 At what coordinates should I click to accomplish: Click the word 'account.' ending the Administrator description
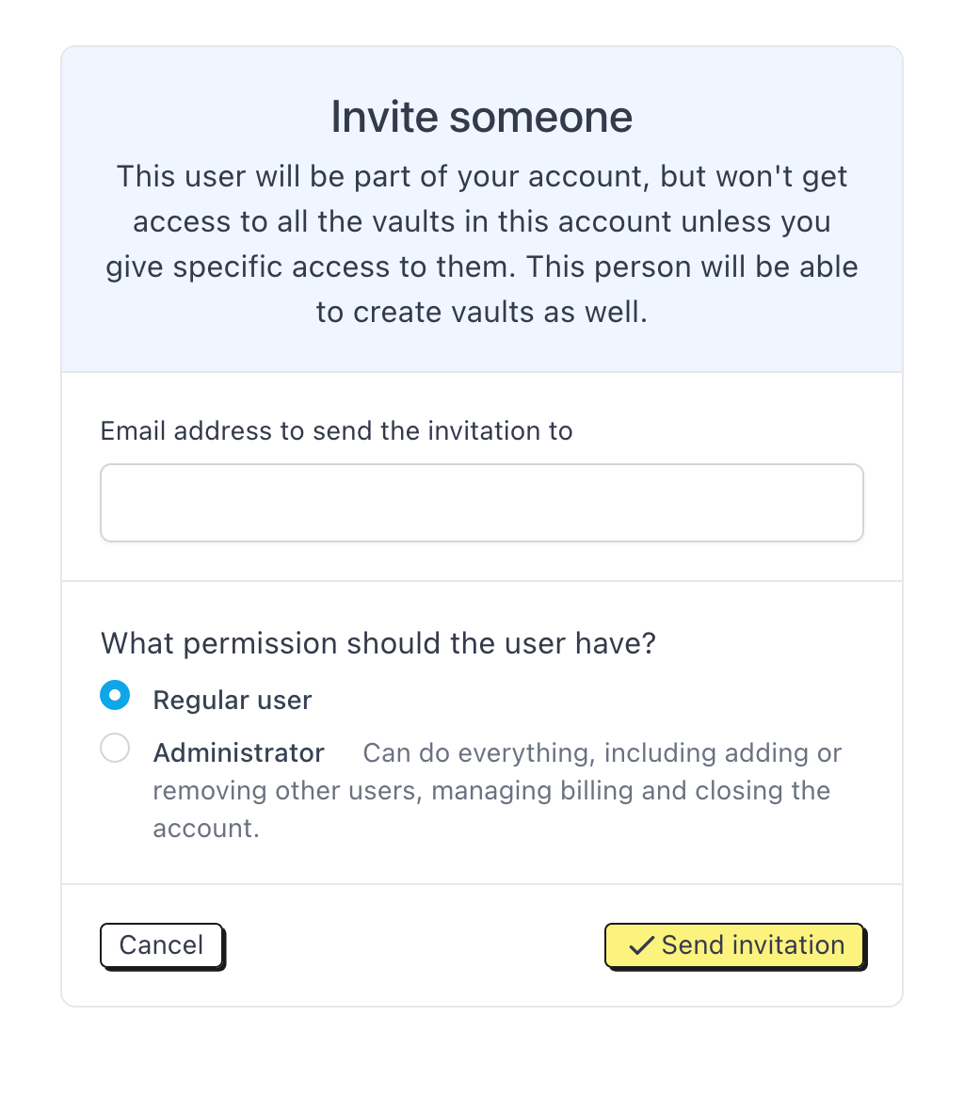tap(206, 829)
